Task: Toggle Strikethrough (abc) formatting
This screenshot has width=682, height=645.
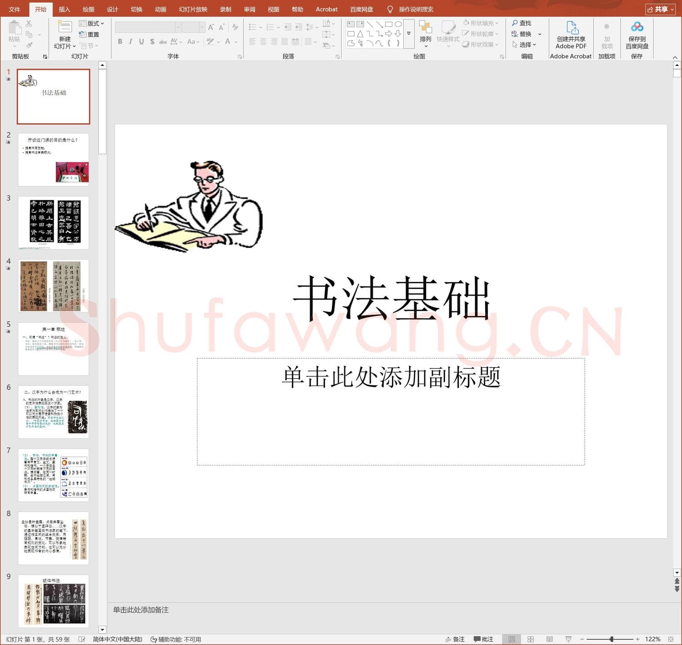Action: tap(163, 41)
